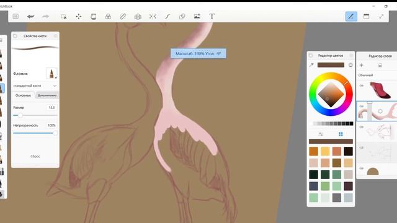This screenshot has height=223, width=397.
Task: Expand the стандартной кисти dropdown
Action: click(35, 85)
